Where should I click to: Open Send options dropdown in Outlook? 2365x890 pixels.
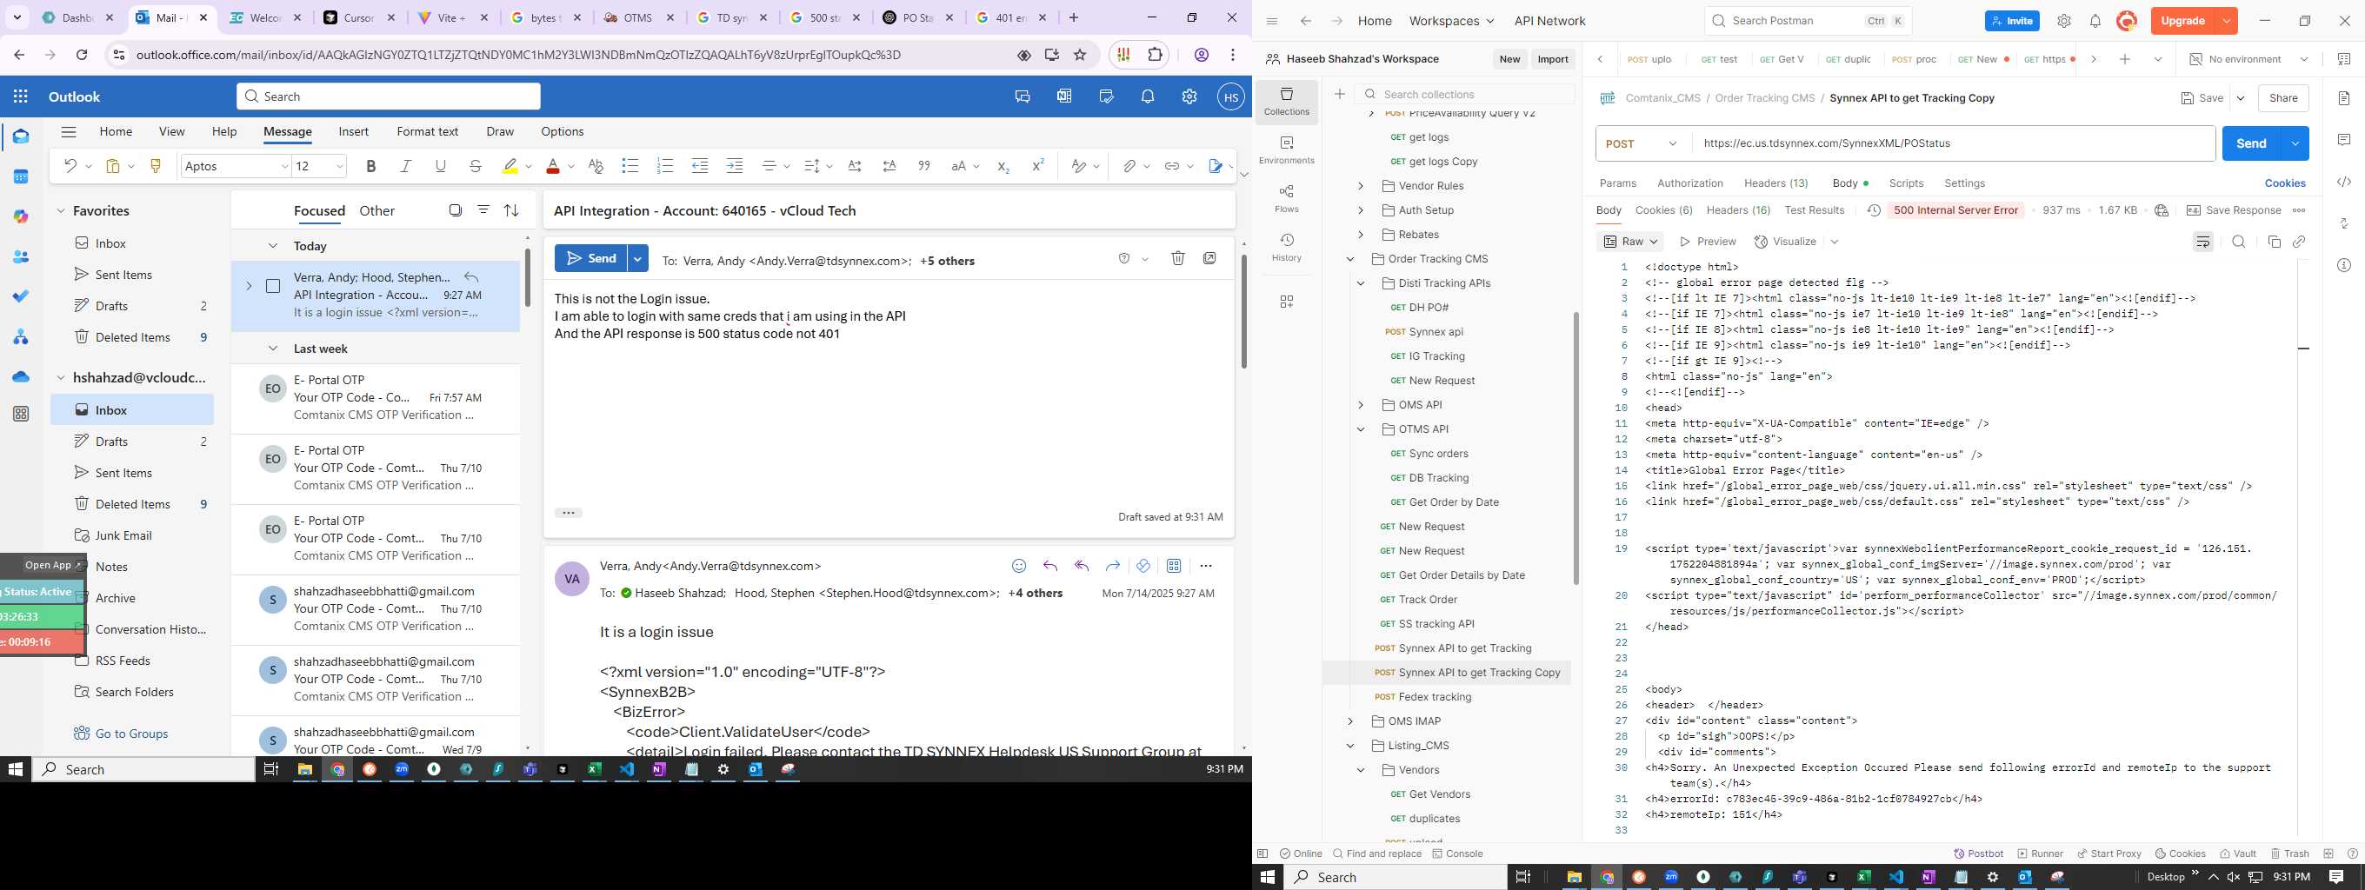click(637, 259)
